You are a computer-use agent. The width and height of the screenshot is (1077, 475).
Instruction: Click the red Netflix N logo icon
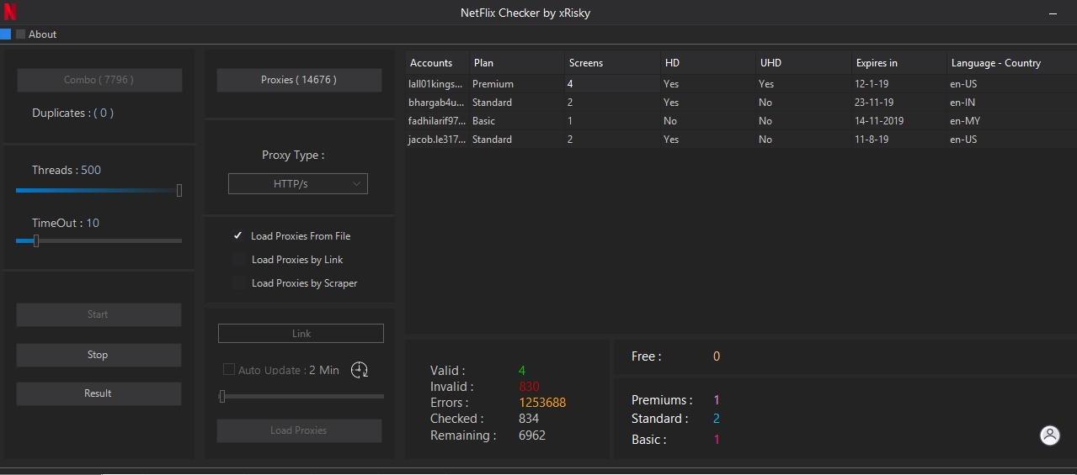click(x=10, y=12)
